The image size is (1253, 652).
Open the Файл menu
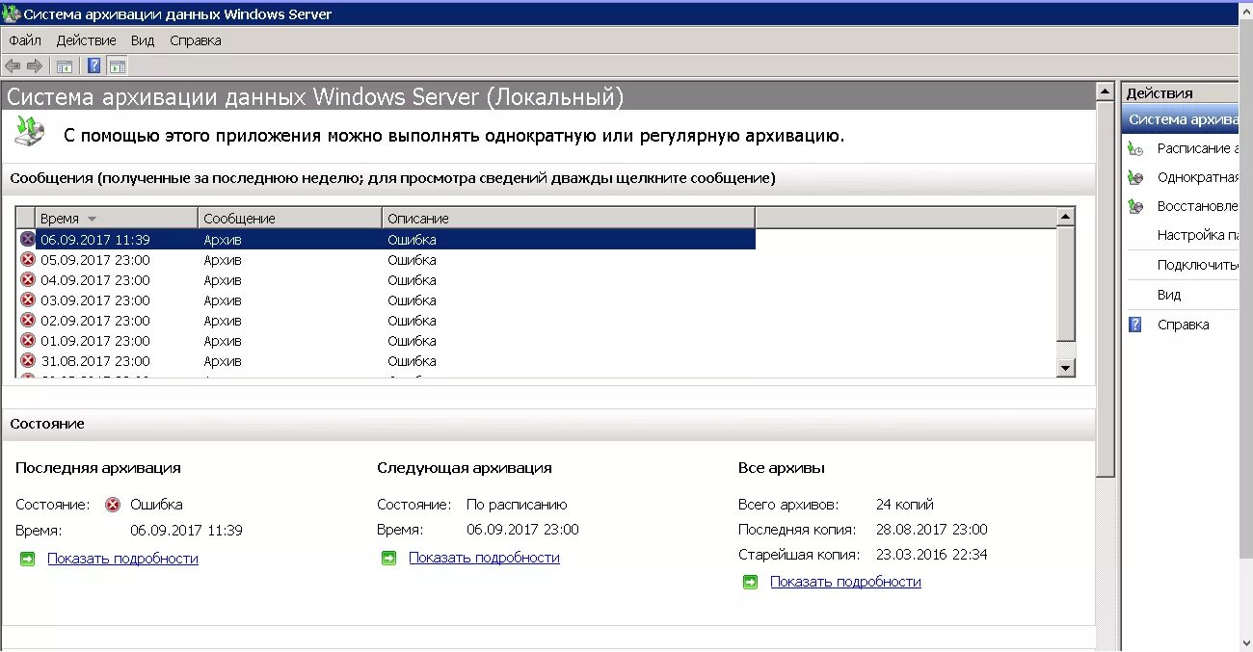(25, 40)
